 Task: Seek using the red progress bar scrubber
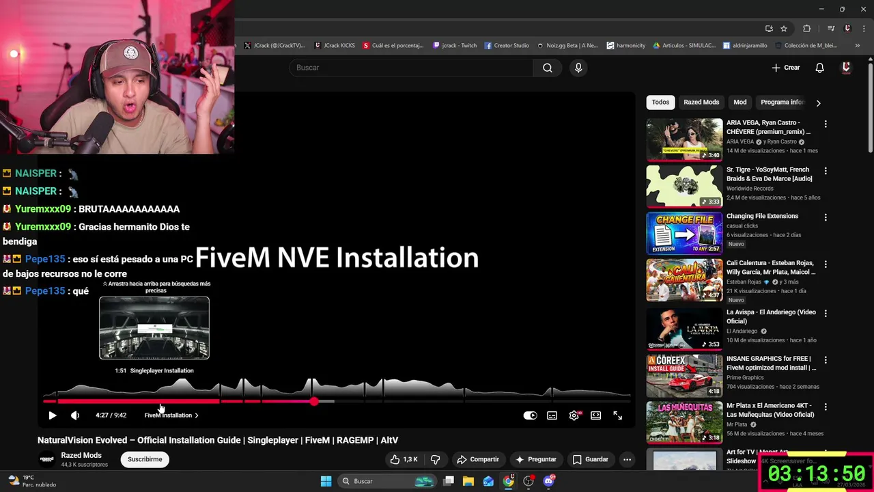coord(313,402)
